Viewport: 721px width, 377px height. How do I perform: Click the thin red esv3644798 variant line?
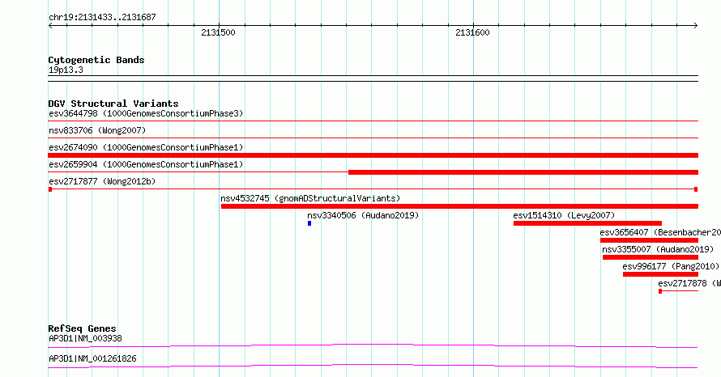point(373,121)
